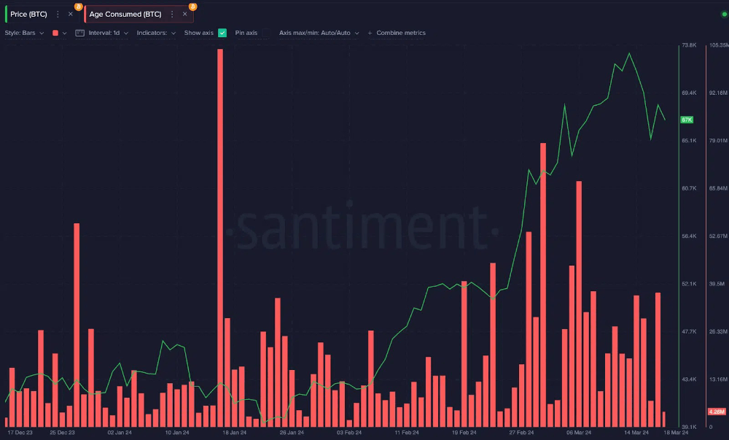Click Bitcoin badge on Price (BTC) tab
729x440 pixels.
coord(79,7)
